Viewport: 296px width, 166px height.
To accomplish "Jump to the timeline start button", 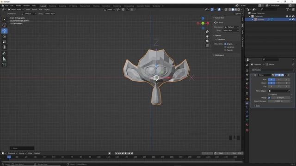I will point(116,153).
